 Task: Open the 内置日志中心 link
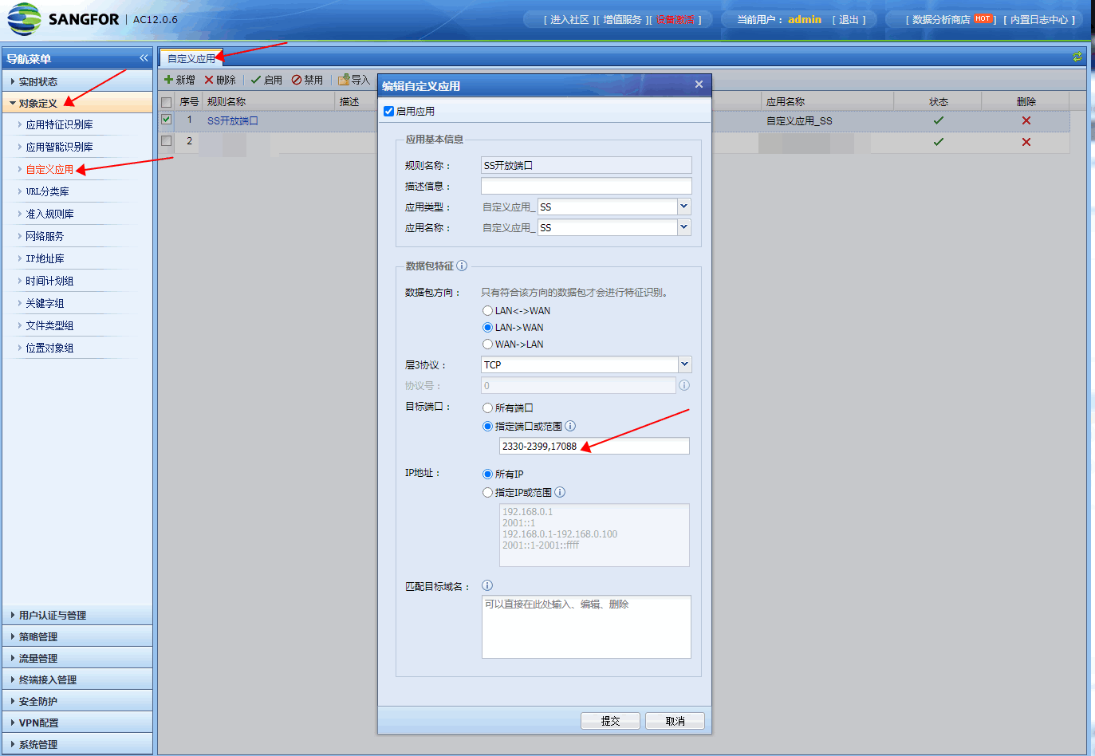pyautogui.click(x=1039, y=19)
